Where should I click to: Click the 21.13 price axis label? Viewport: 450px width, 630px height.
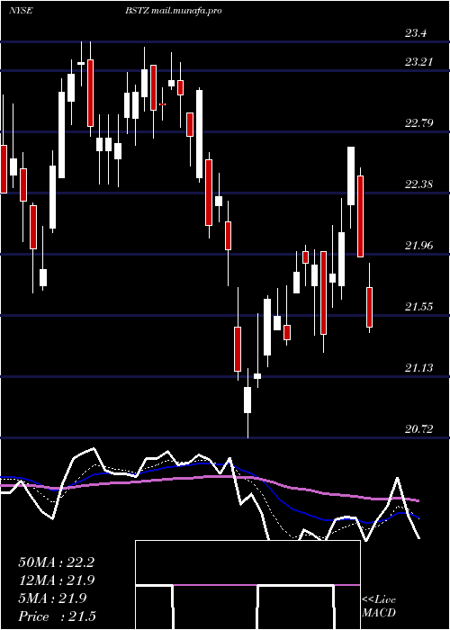(418, 368)
